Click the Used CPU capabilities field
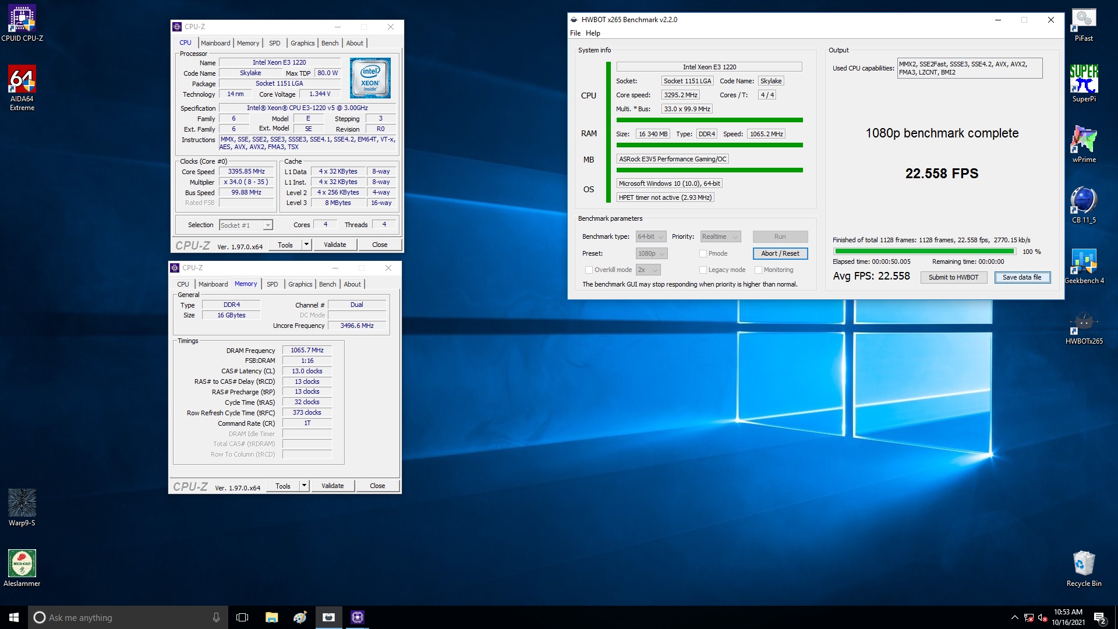The image size is (1118, 629). coord(970,68)
